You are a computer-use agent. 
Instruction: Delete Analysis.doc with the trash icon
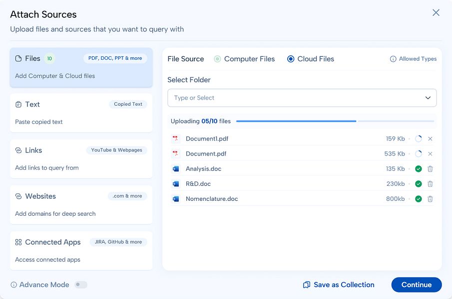[x=430, y=169]
